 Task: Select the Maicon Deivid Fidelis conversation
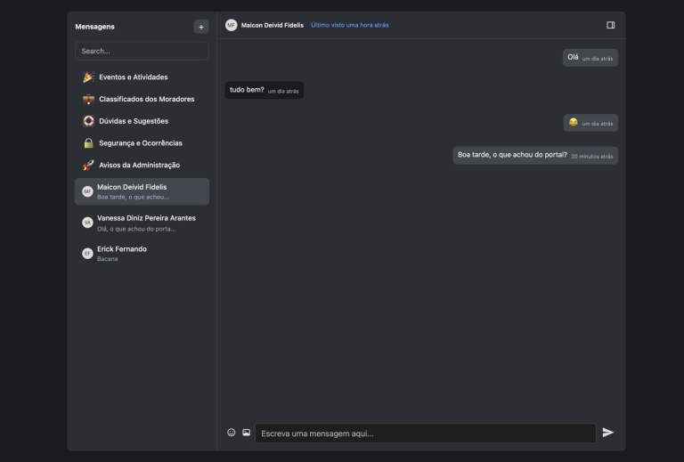(x=142, y=191)
